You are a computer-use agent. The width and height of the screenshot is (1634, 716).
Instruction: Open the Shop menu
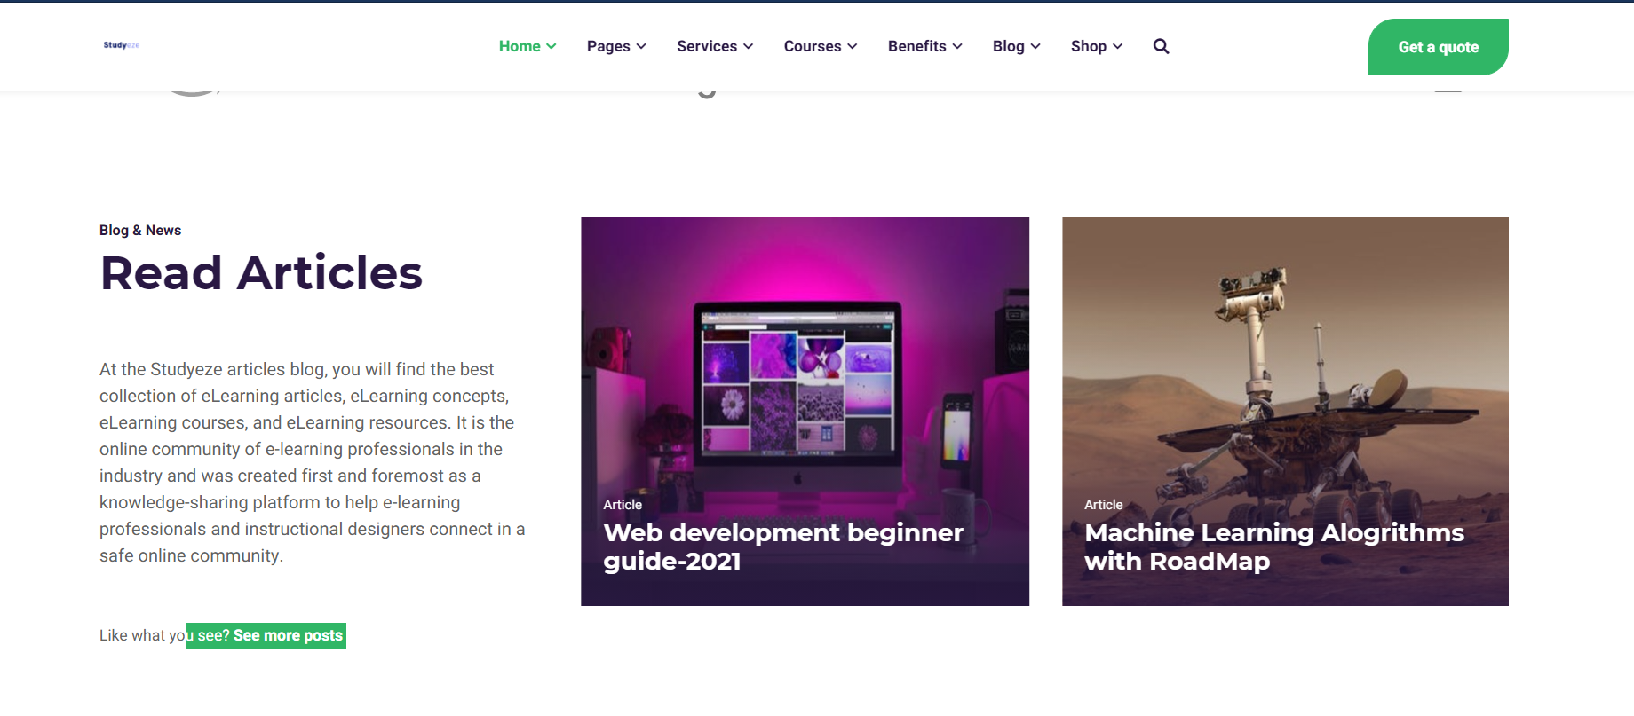[1097, 46]
